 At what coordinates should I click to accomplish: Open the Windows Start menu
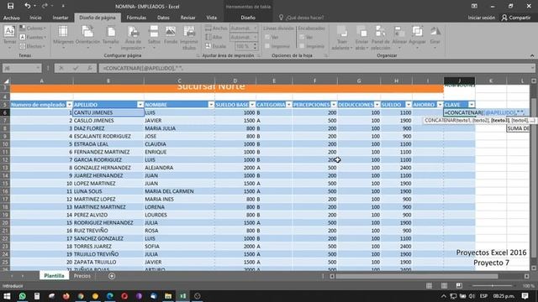[x=7, y=296]
